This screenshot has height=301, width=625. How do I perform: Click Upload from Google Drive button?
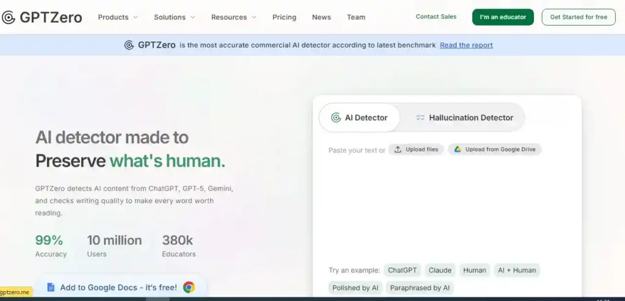(x=494, y=150)
